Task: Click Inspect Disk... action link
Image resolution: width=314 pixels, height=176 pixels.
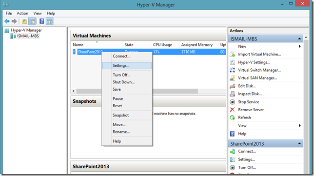Action: point(250,94)
